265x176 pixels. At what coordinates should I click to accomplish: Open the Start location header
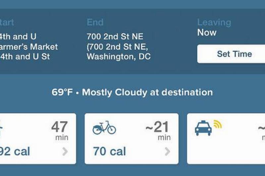pyautogui.click(x=7, y=22)
